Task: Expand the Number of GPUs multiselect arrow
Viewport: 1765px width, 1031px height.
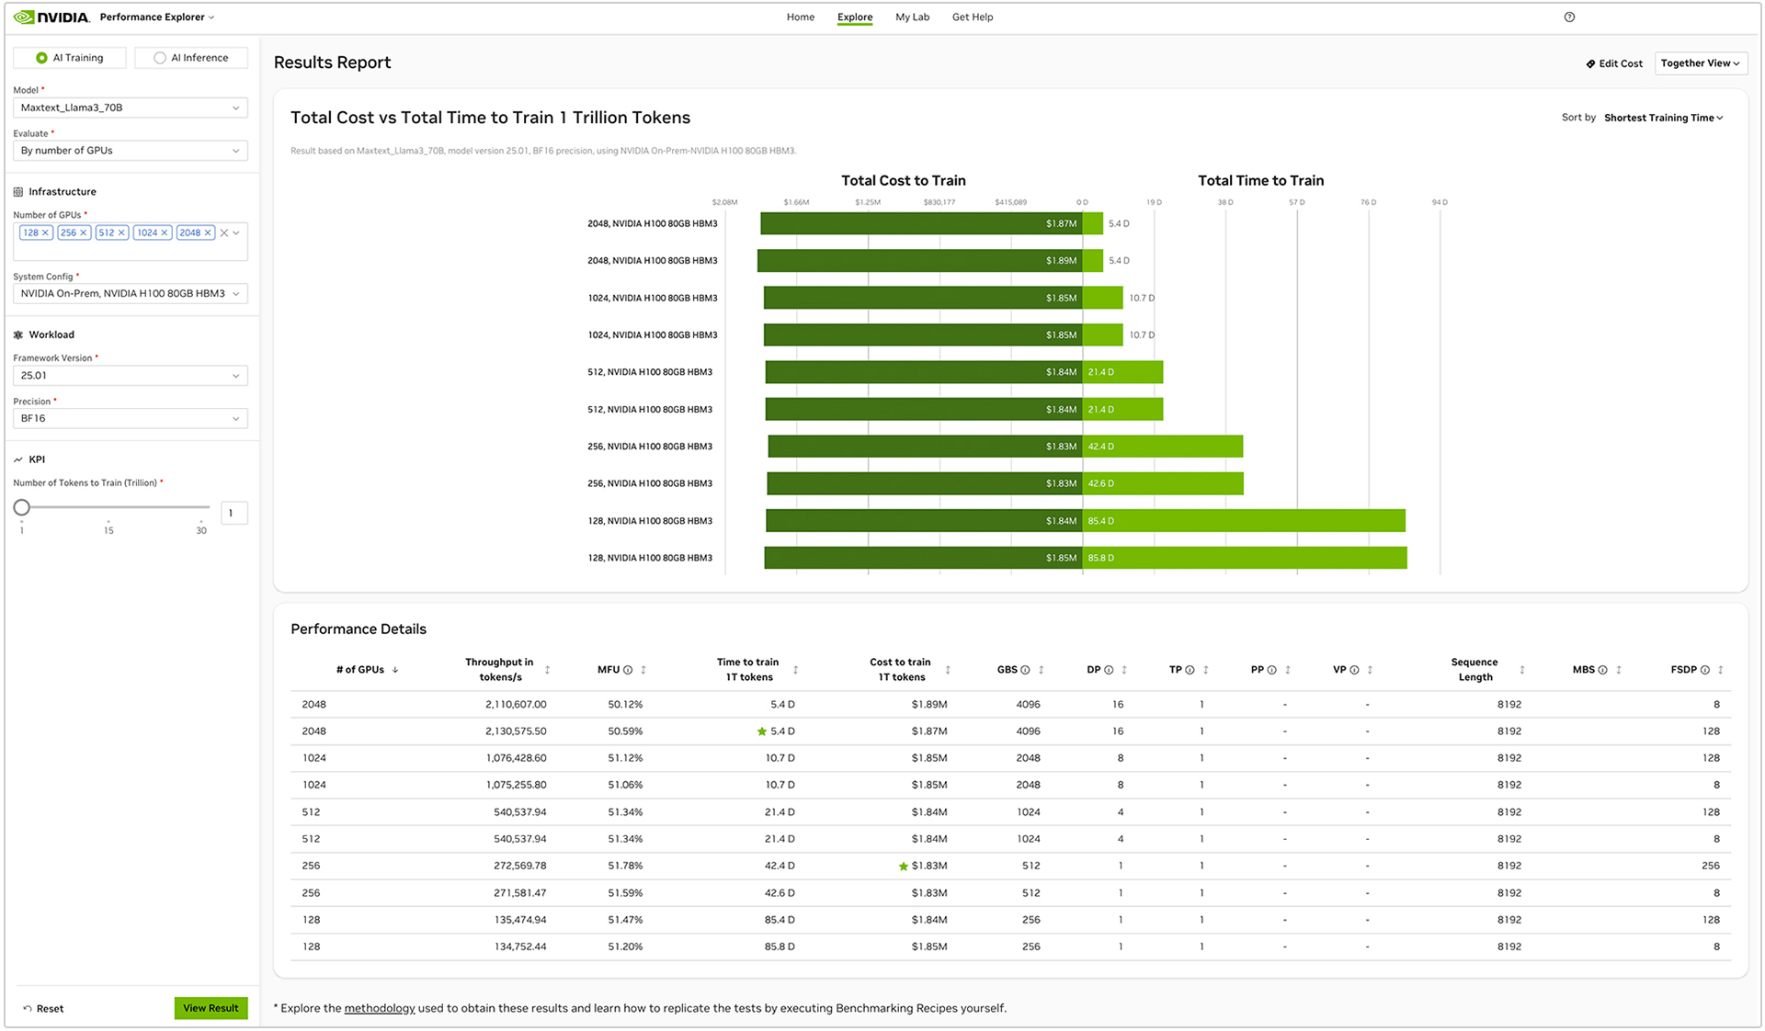Action: [236, 232]
